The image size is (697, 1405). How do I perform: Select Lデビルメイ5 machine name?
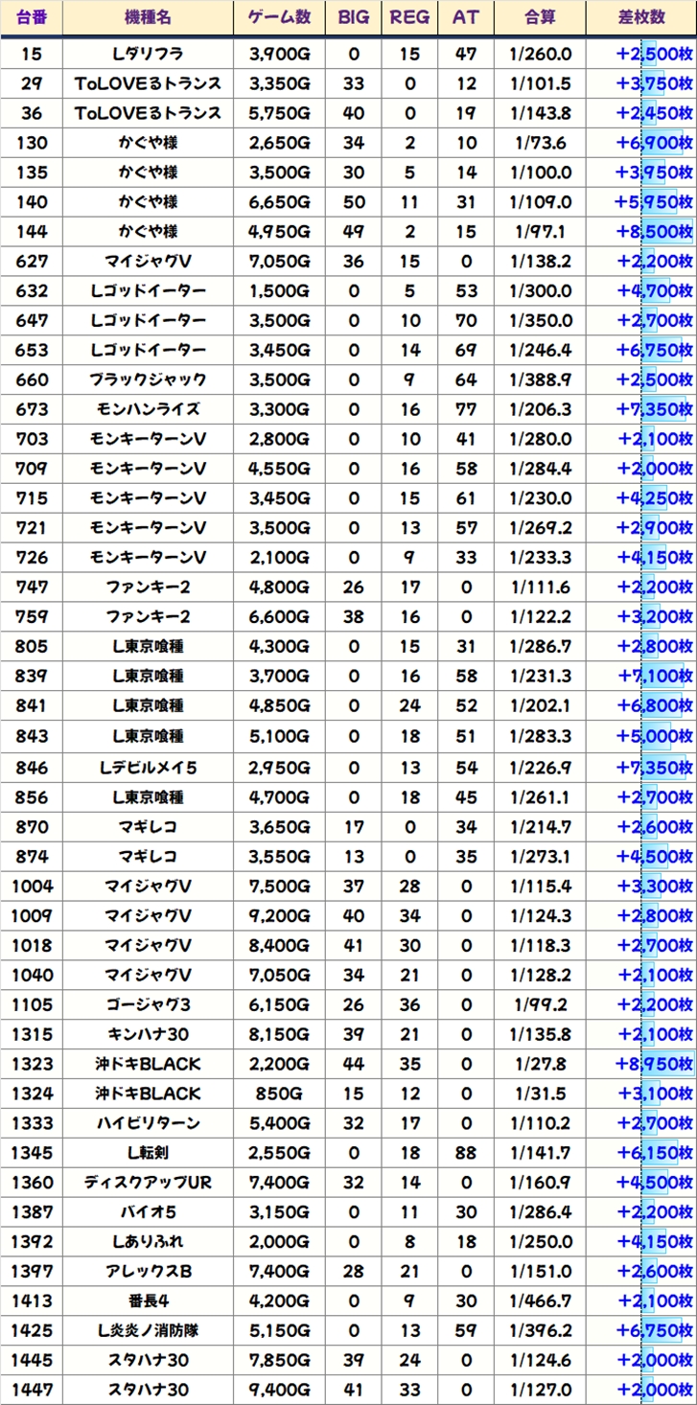tap(148, 766)
